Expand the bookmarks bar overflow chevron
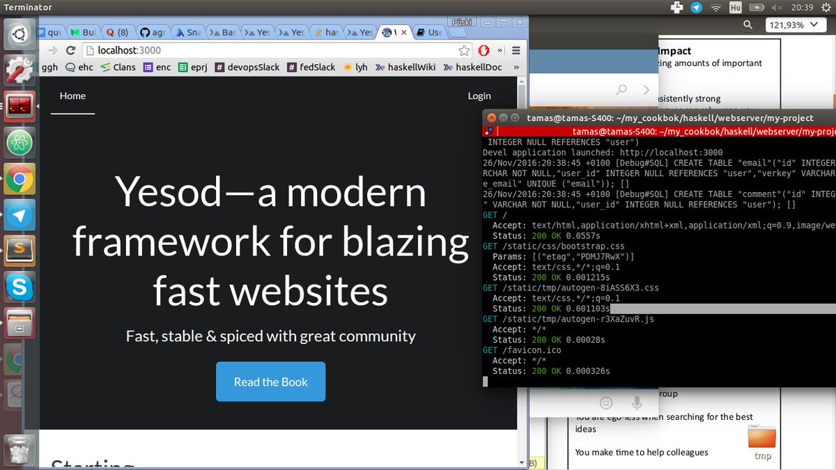 point(516,68)
